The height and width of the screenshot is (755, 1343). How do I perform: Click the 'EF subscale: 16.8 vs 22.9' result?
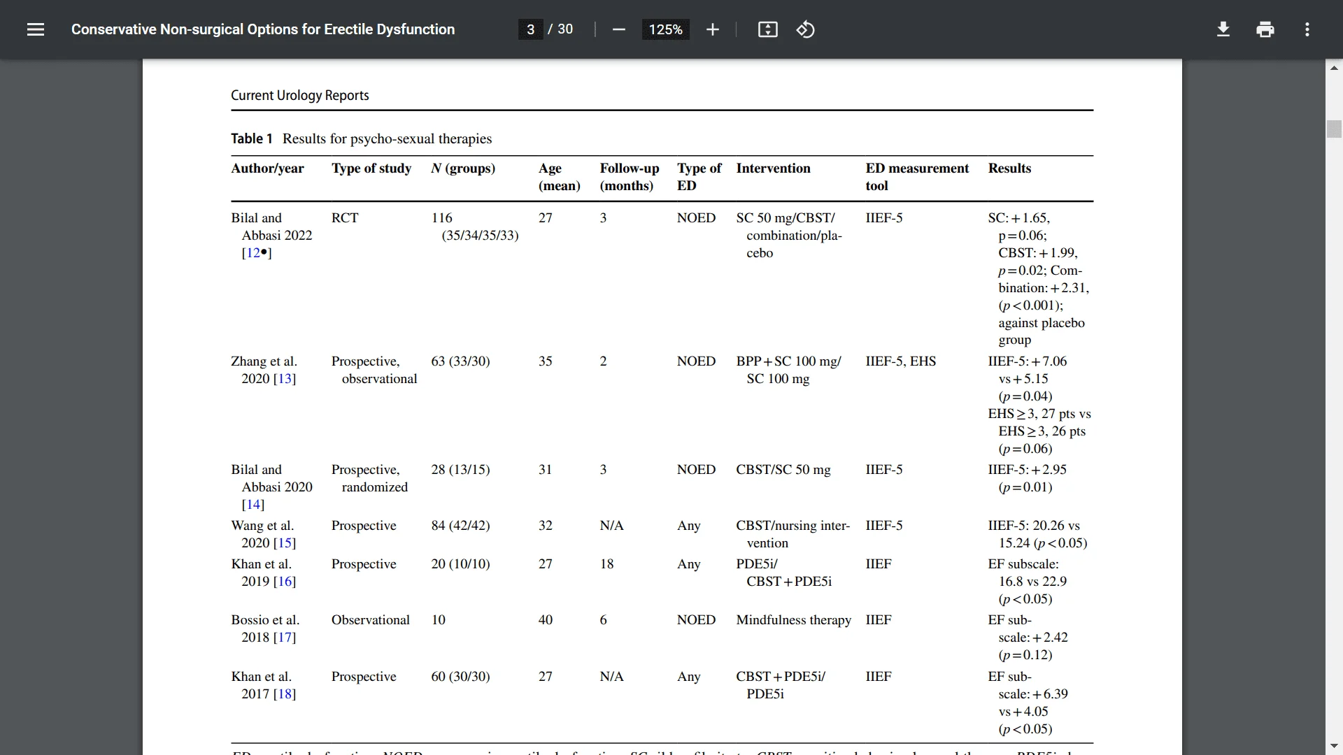tap(1028, 582)
